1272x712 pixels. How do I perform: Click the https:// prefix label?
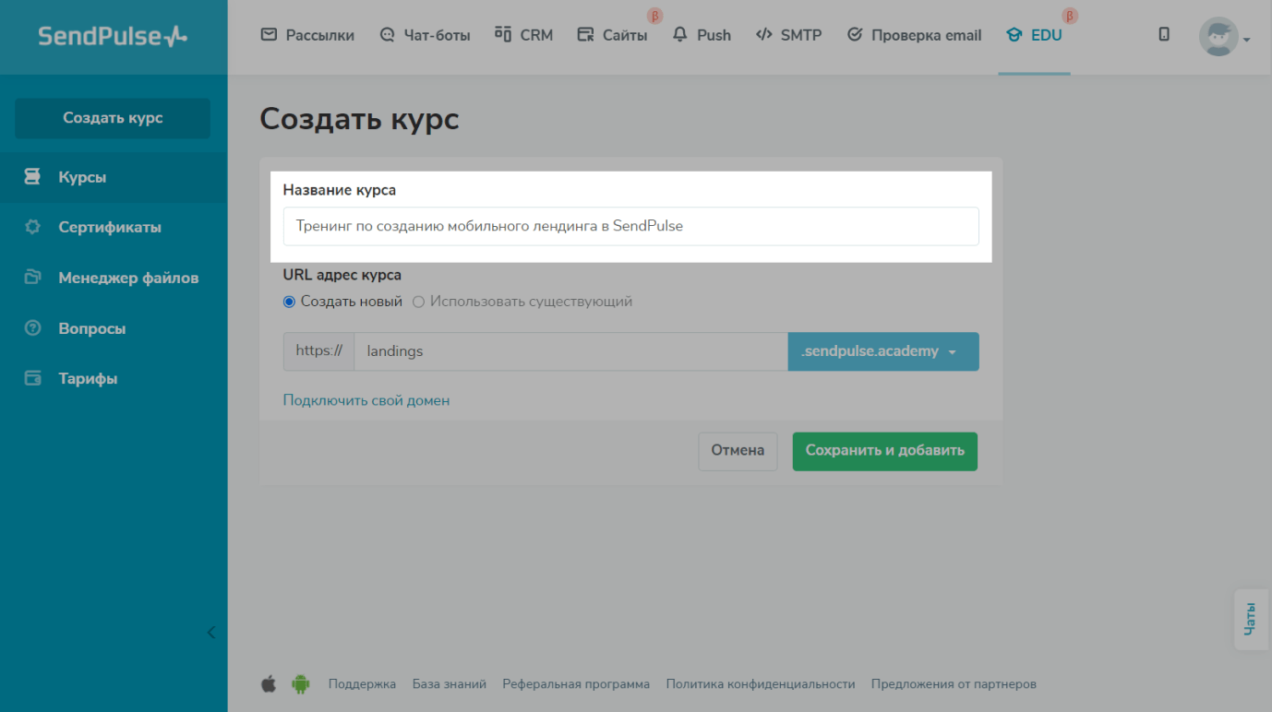pyautogui.click(x=318, y=351)
